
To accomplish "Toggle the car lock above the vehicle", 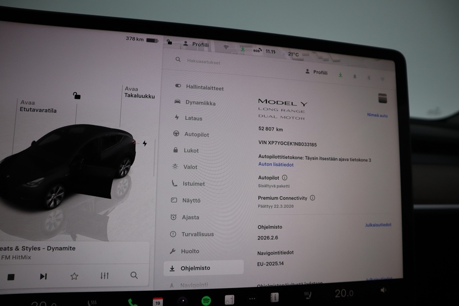I will [x=76, y=95].
